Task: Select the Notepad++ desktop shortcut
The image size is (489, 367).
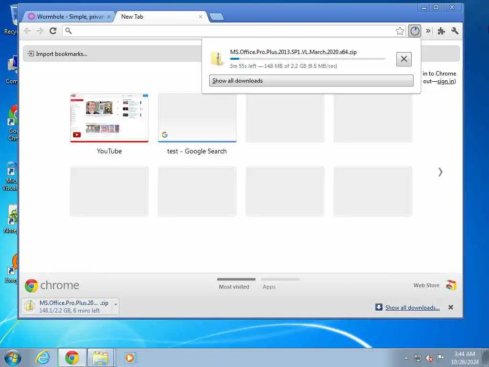Action: pos(11,219)
